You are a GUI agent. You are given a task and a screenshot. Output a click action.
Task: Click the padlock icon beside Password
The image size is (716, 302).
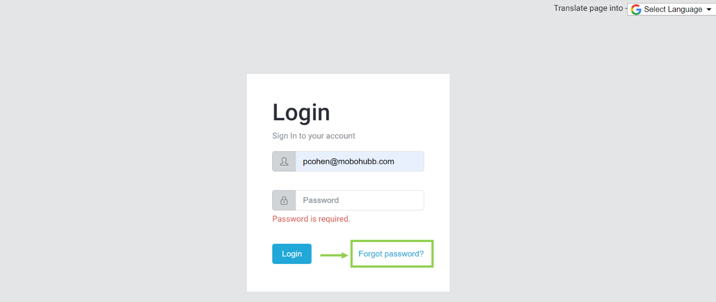[x=284, y=201]
